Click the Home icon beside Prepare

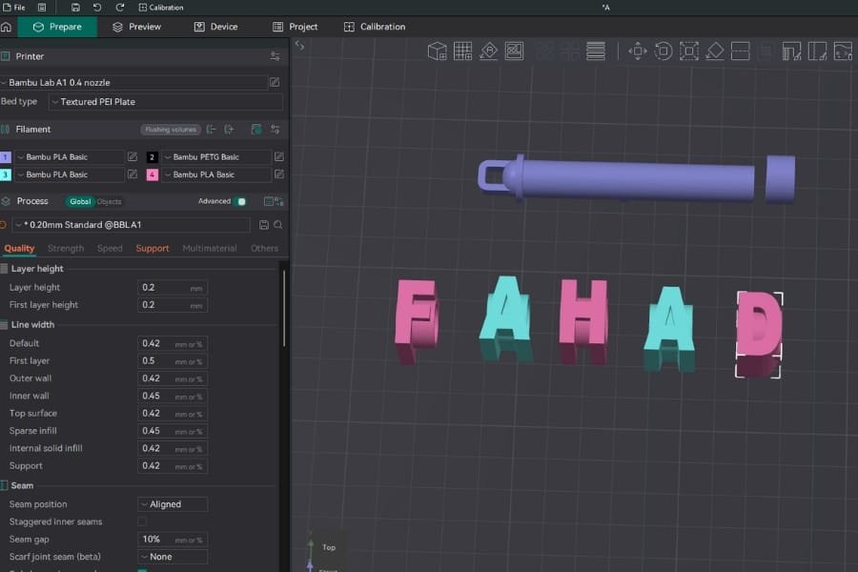pyautogui.click(x=7, y=27)
